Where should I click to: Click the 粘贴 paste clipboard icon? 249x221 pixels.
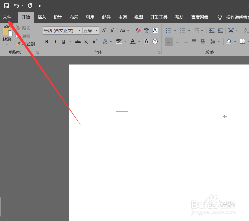pyautogui.click(x=7, y=31)
